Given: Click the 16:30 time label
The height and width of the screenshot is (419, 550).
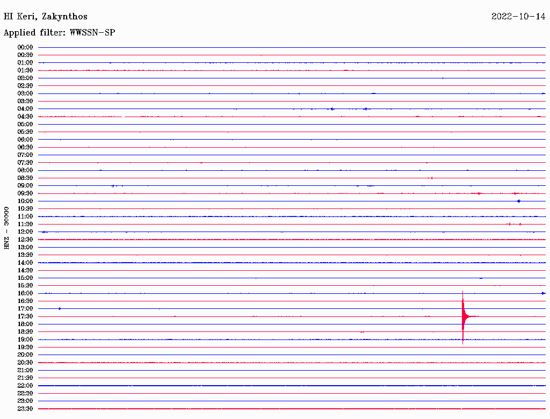Looking at the screenshot, I should (x=25, y=301).
